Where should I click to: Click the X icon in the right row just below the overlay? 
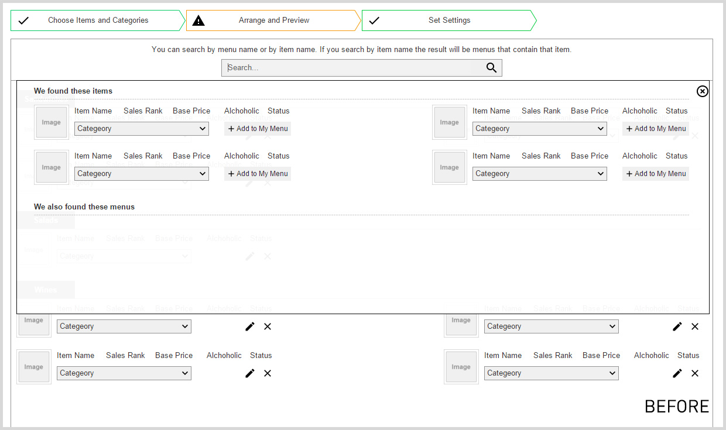(x=695, y=326)
